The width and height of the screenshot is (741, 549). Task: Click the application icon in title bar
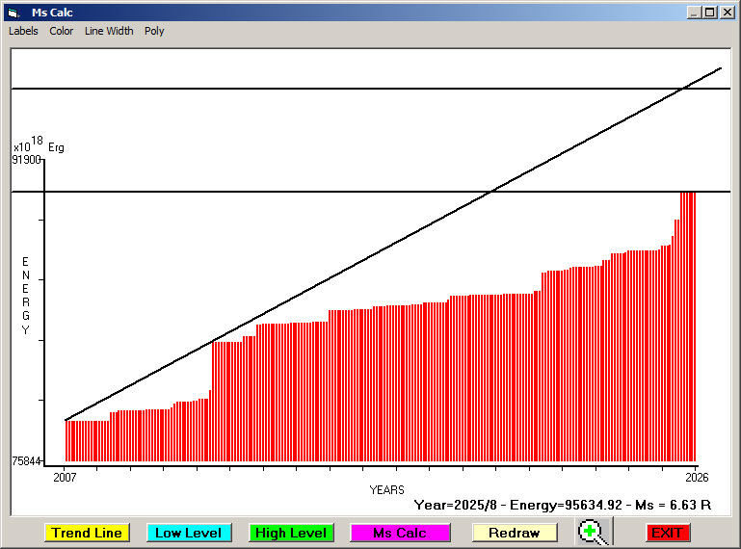[x=13, y=13]
